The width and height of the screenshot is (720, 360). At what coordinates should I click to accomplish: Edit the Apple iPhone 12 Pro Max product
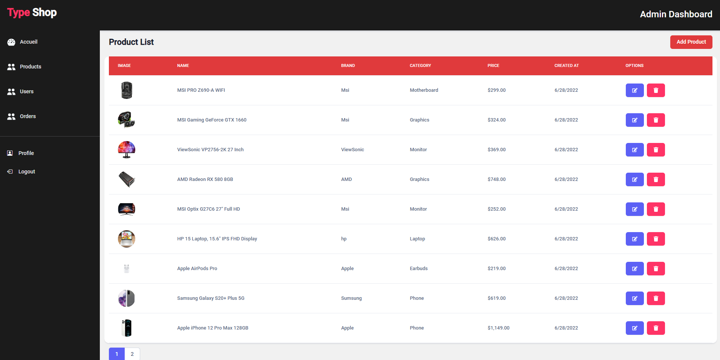point(634,328)
